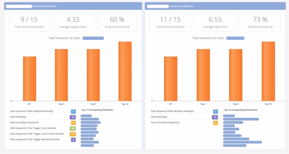Click the orange Local-3 Pack badge showing 11

[73, 134]
